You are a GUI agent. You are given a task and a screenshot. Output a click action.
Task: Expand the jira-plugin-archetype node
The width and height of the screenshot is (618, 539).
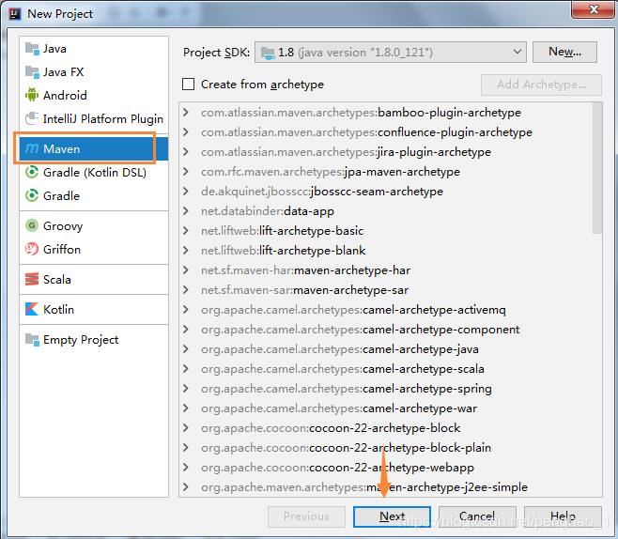(x=186, y=152)
